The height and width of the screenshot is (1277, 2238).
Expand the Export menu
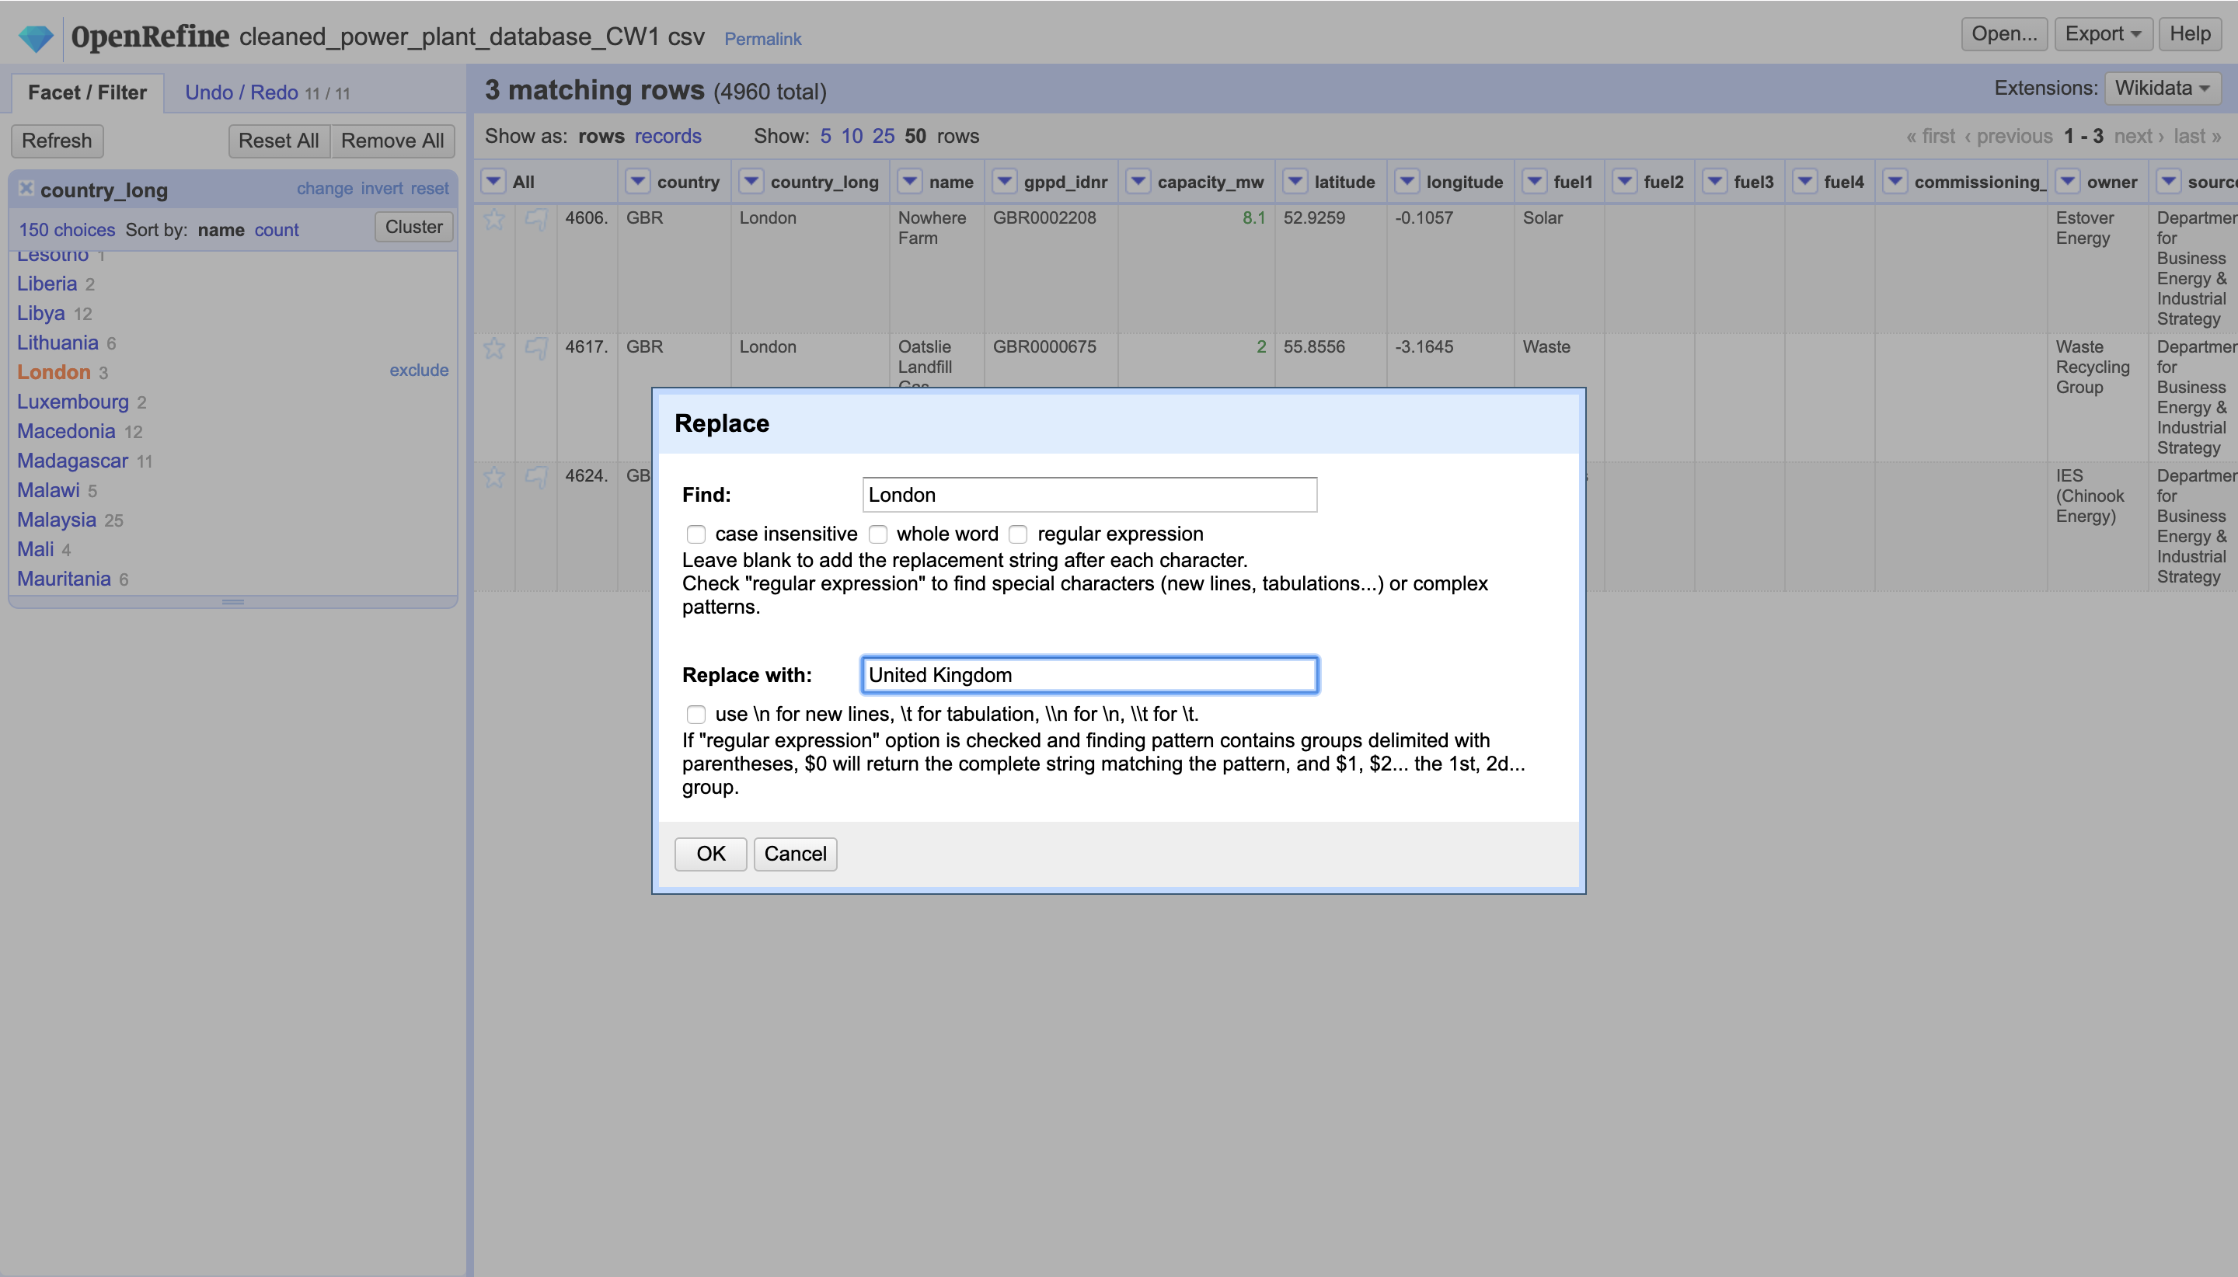click(2102, 34)
